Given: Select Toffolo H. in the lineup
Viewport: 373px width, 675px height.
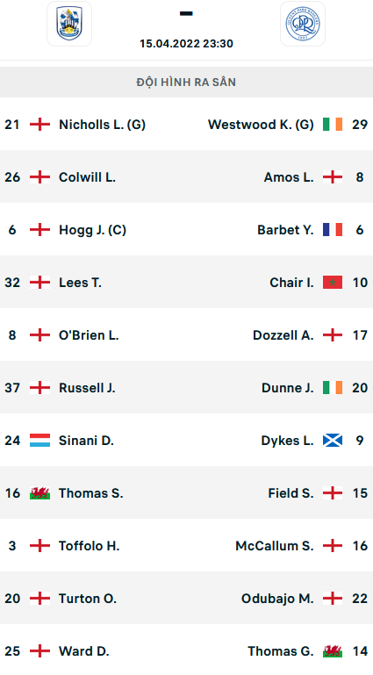Looking at the screenshot, I should [89, 546].
